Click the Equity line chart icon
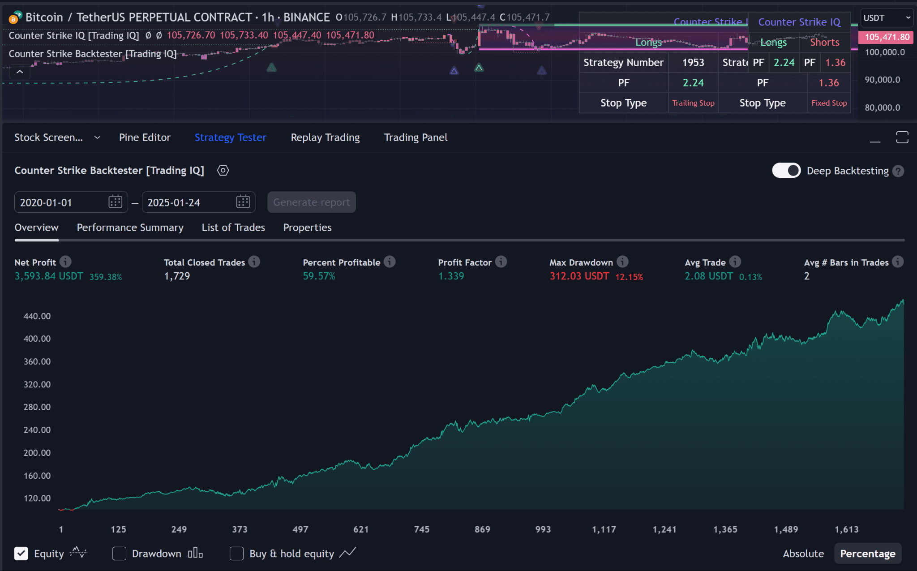 click(x=78, y=553)
